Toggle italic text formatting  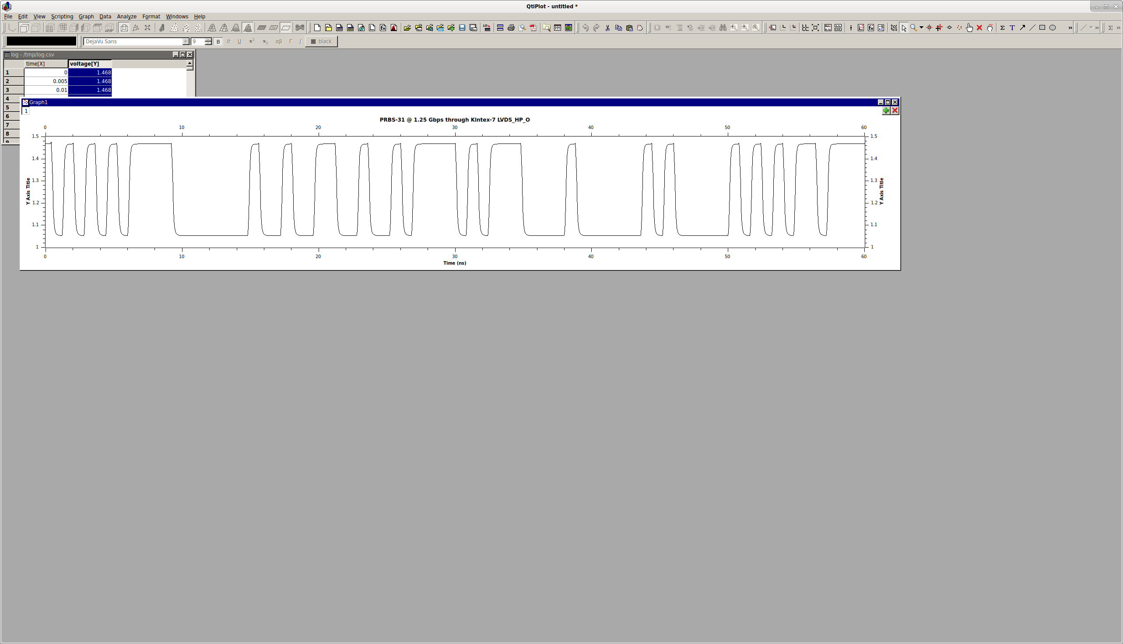click(229, 42)
